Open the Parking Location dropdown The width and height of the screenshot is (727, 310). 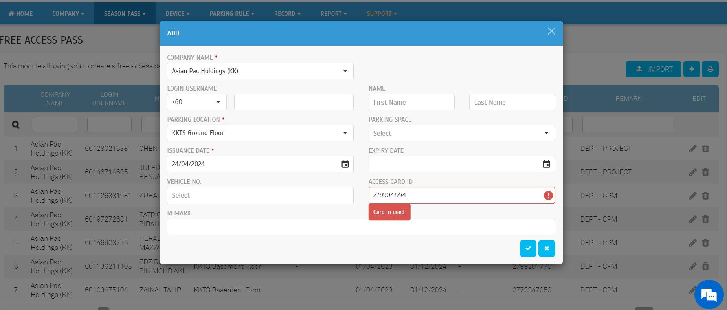point(260,133)
